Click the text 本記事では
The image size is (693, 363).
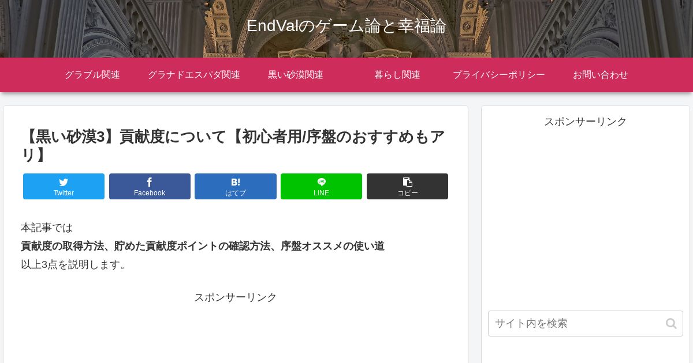coord(47,228)
